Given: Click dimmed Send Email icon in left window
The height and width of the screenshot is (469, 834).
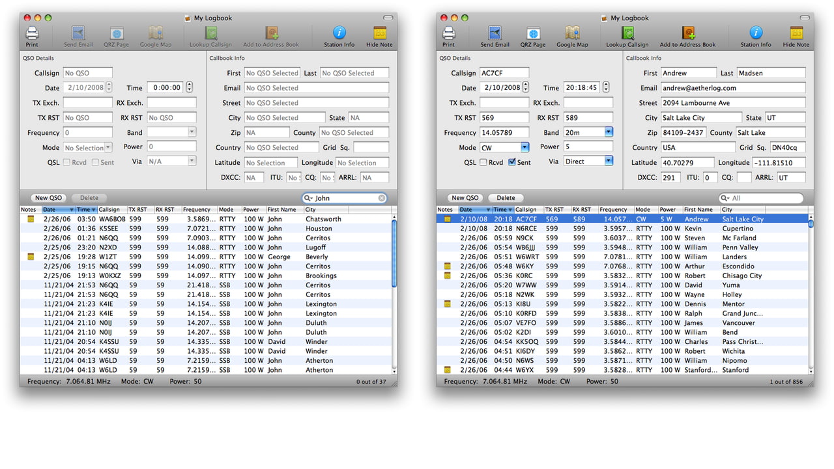Looking at the screenshot, I should click(78, 33).
